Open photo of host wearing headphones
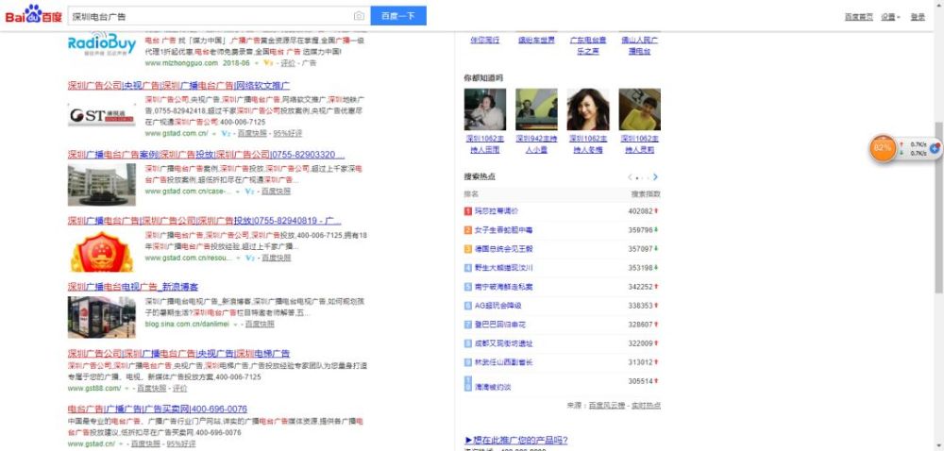Viewport: 944px width, 451px height. pos(485,109)
